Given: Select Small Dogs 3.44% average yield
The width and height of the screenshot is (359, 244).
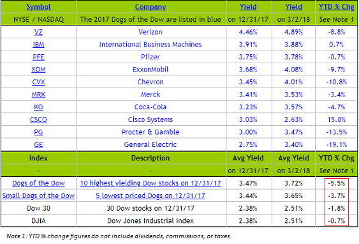Looking at the screenshot, I should coord(248,195).
